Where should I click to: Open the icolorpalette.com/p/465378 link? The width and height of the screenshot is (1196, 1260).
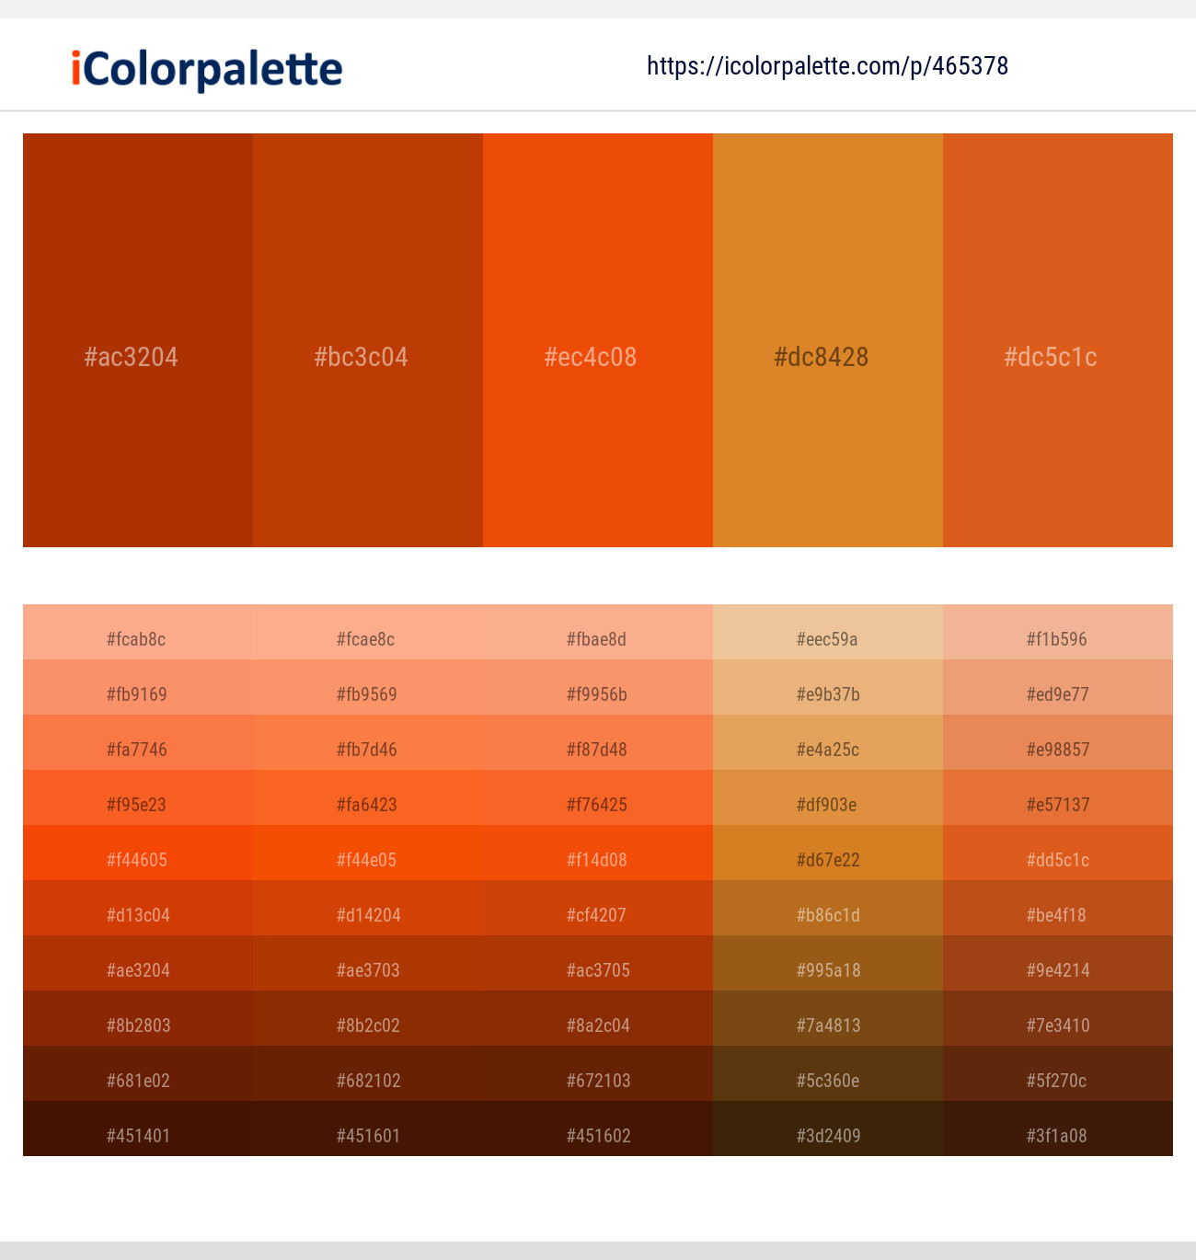tap(827, 66)
